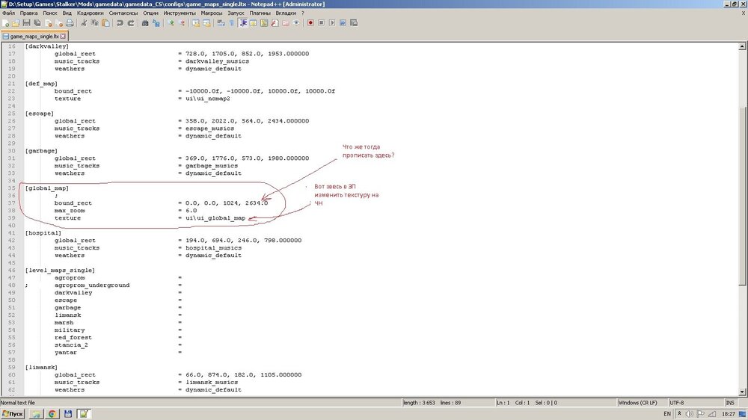Open the Синтаксисы menu
This screenshot has width=748, height=420.
123,13
